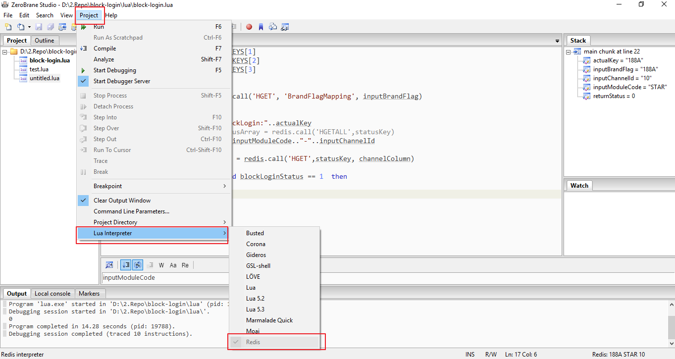This screenshot has width=675, height=359.
Task: Open test.lua in the project tree
Action: pyautogui.click(x=39, y=69)
